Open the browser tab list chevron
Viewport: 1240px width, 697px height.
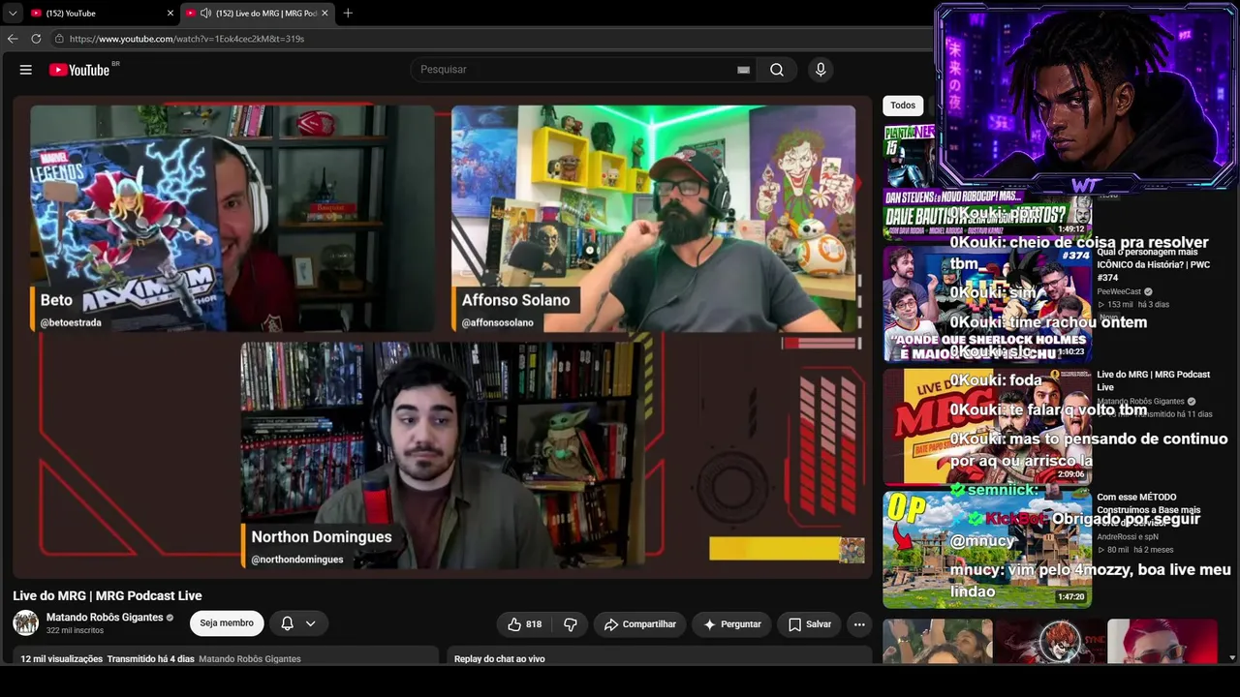(x=13, y=14)
